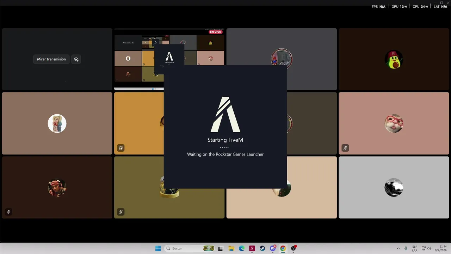Screen dimensions: 451x254
Task: Click muted mic icon on dark brown tile
Action: (x=8, y=212)
